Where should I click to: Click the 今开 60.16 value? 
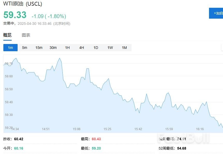(19, 148)
